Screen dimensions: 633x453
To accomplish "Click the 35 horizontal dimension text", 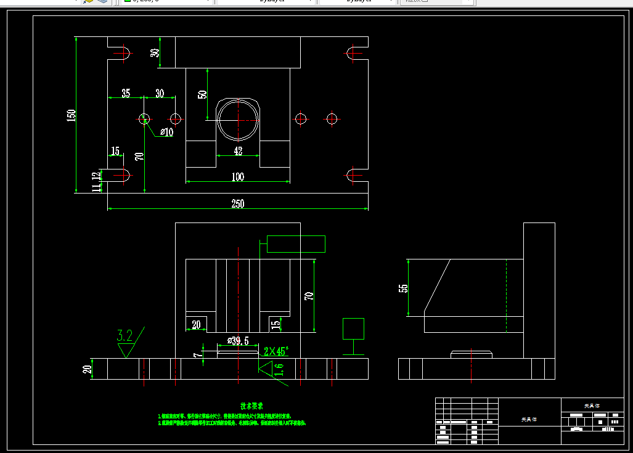I will [x=126, y=93].
